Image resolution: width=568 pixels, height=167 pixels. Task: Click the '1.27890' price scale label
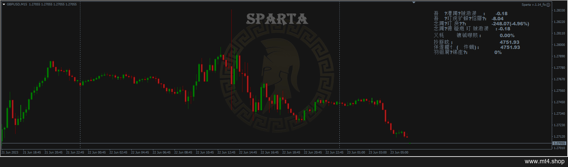pos(560,56)
